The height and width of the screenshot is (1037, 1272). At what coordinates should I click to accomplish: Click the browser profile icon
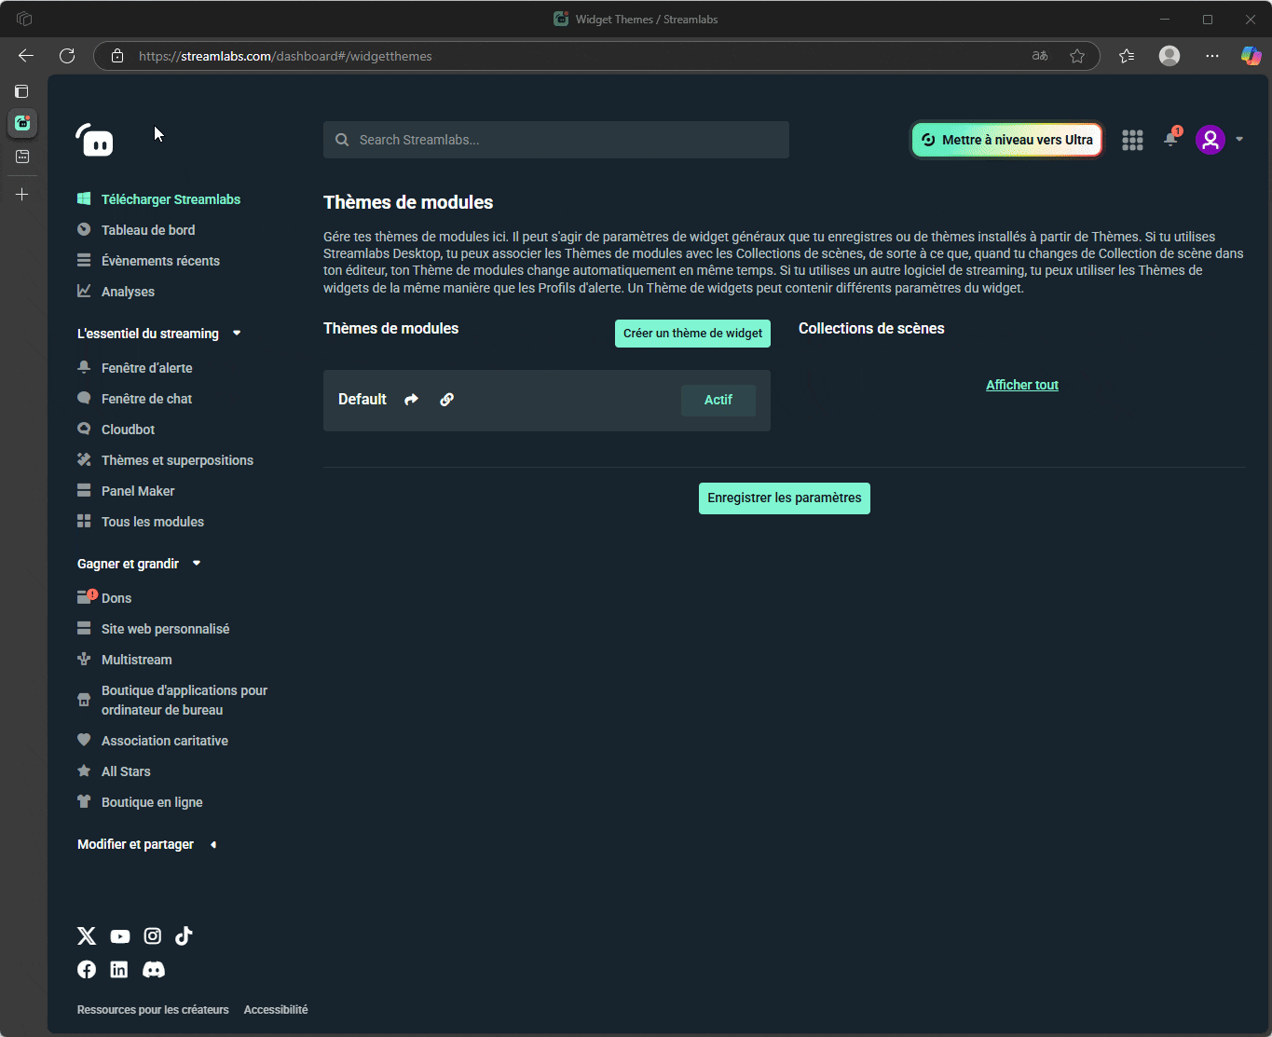point(1169,56)
